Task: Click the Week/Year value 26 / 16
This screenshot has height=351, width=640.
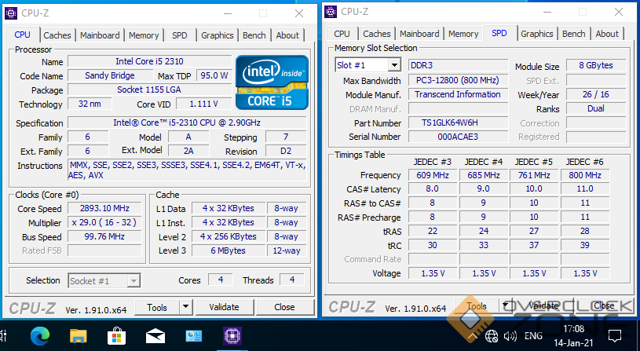Action: point(596,94)
